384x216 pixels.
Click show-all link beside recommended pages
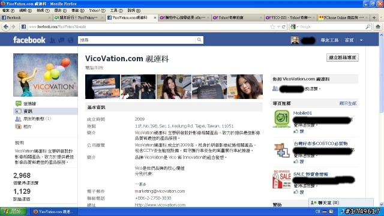348,103
